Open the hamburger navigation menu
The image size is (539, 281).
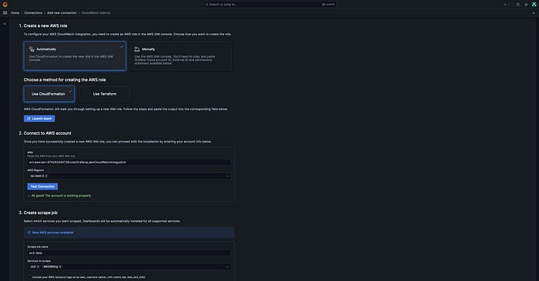click(5, 13)
